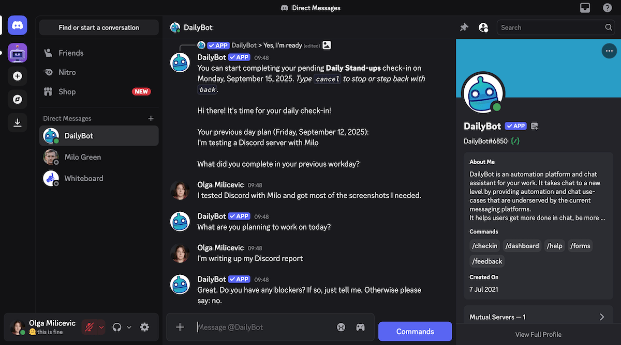Select the DailyBot avatar thumbnail in profile card

point(482,93)
